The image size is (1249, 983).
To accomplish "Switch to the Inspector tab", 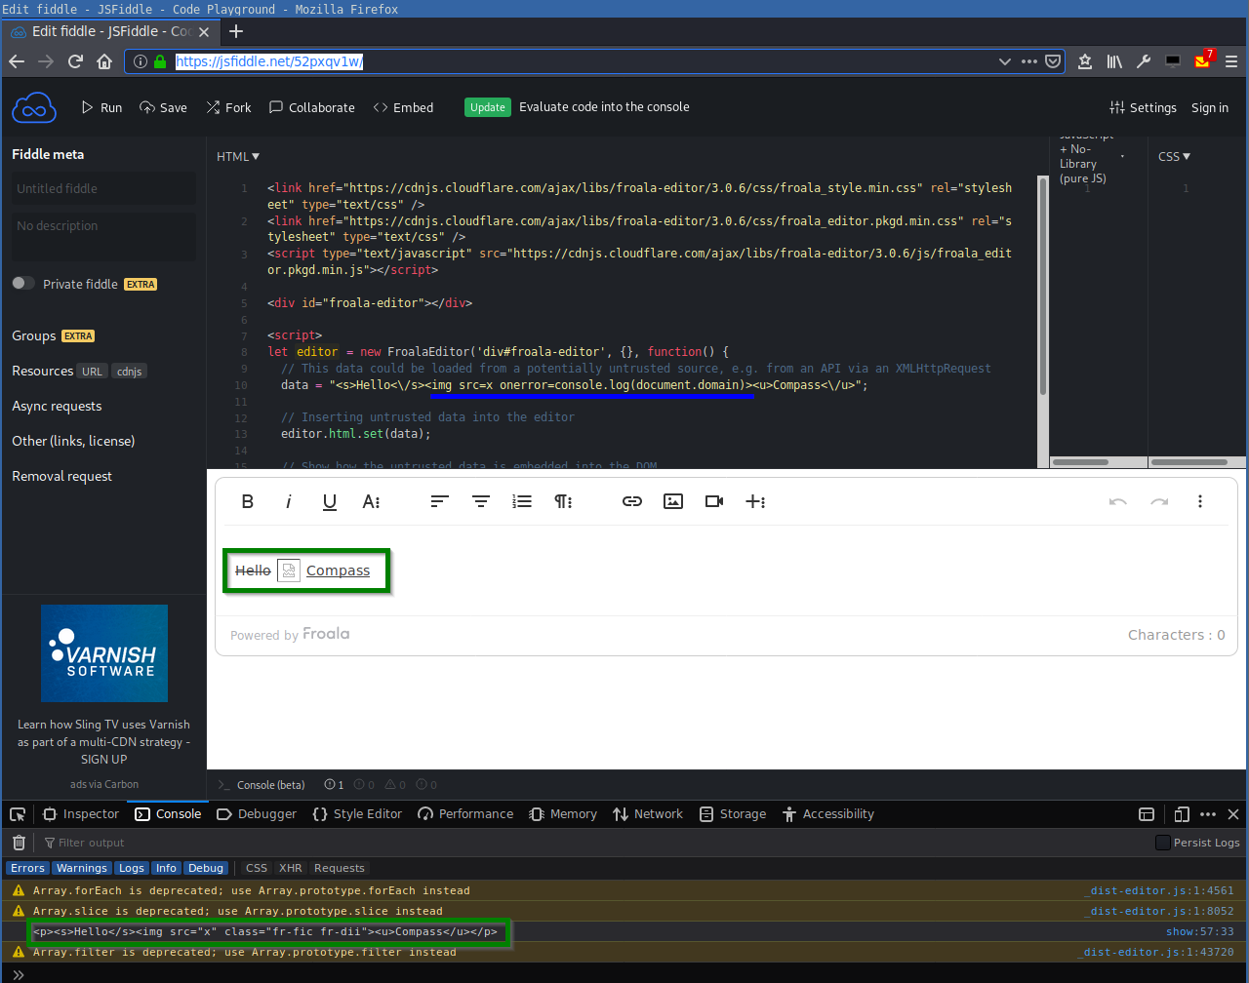I will (80, 813).
